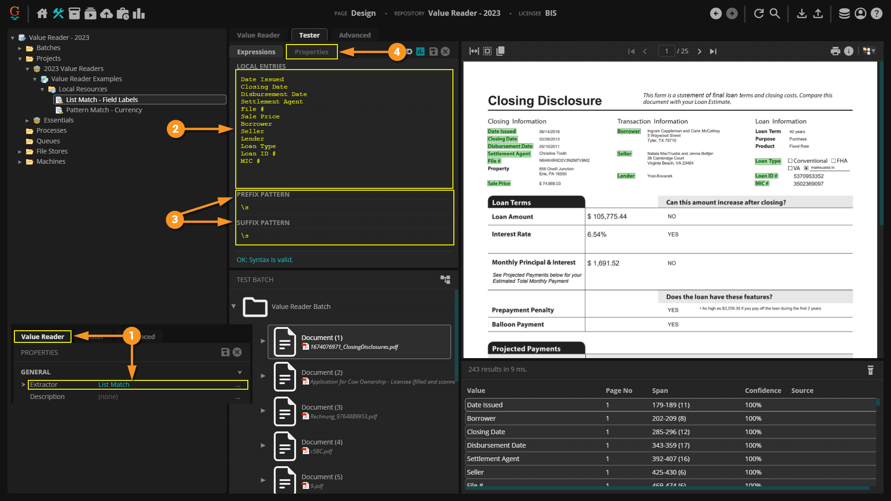Click the print icon in viewer toolbar
Screen dimensions: 891x501
tap(835, 51)
